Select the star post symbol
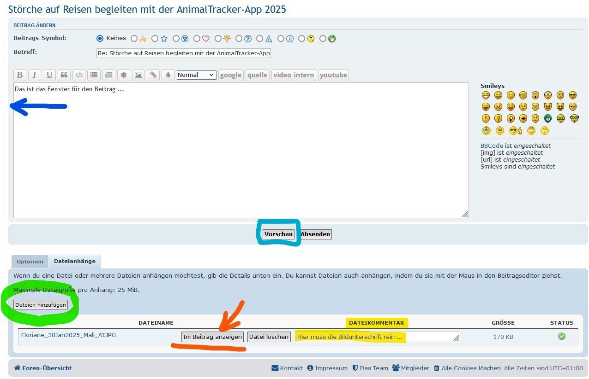The image size is (589, 379). [x=155, y=39]
